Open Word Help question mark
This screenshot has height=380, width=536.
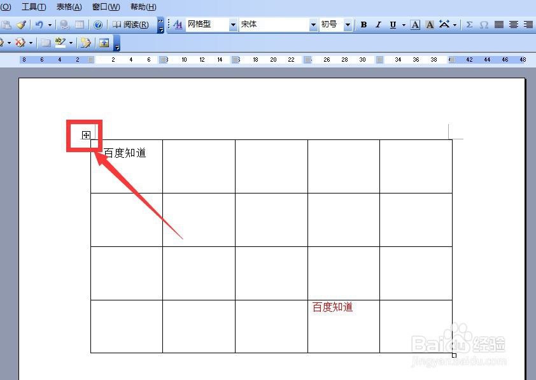click(x=98, y=25)
